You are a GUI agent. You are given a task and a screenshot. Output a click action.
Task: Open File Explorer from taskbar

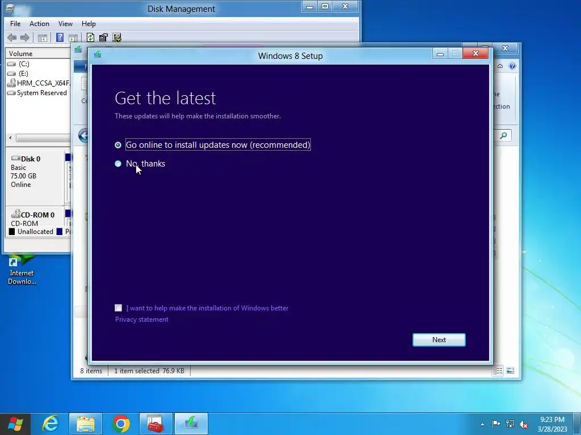(86, 424)
